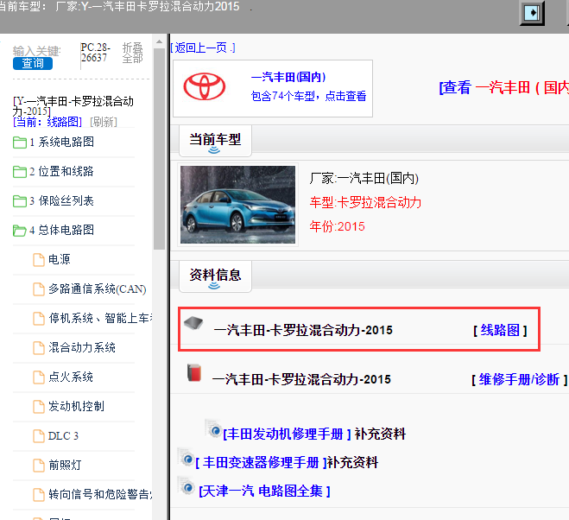
Task: Open the 系统电路图 folder icon
Action: point(20,142)
